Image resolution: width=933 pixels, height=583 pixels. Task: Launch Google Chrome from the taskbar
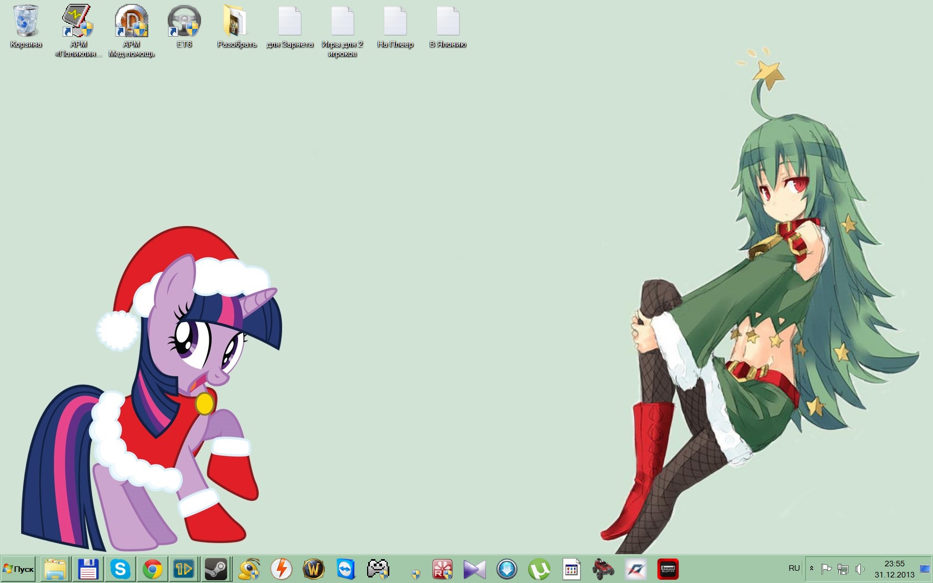[152, 569]
